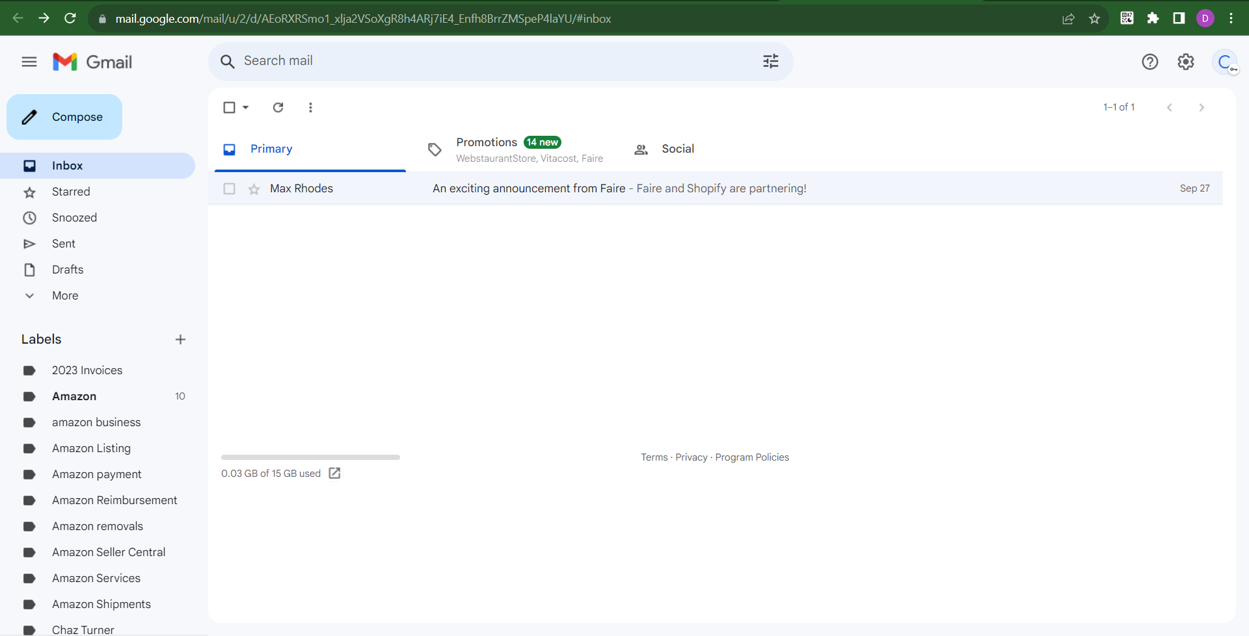Refresh the inbox
The width and height of the screenshot is (1249, 636).
tap(278, 107)
